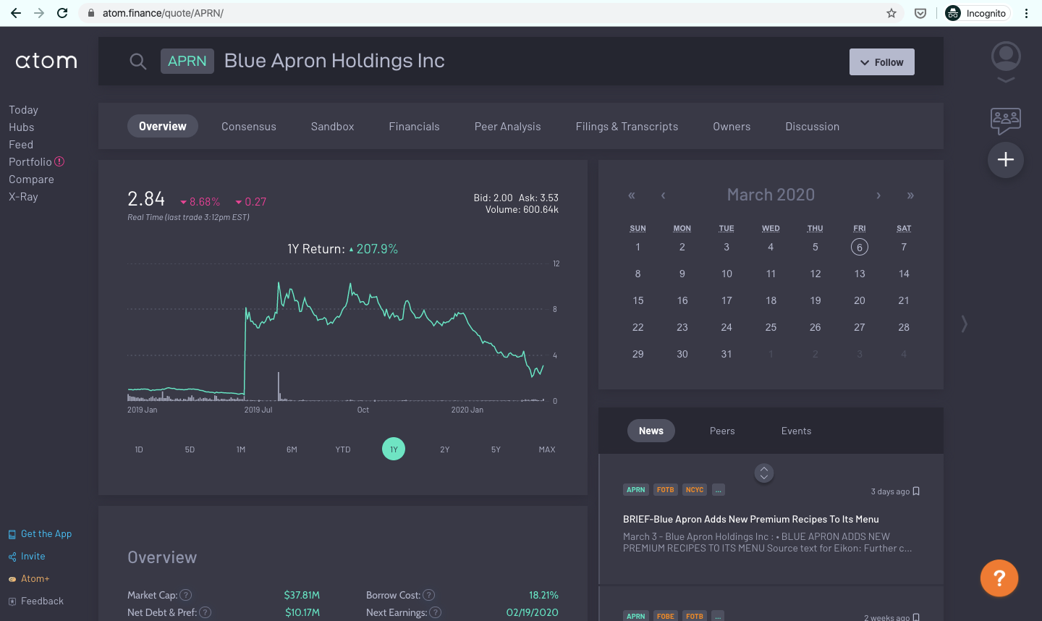Expand more tickers on second news item
Image resolution: width=1042 pixels, height=621 pixels.
[x=718, y=617]
